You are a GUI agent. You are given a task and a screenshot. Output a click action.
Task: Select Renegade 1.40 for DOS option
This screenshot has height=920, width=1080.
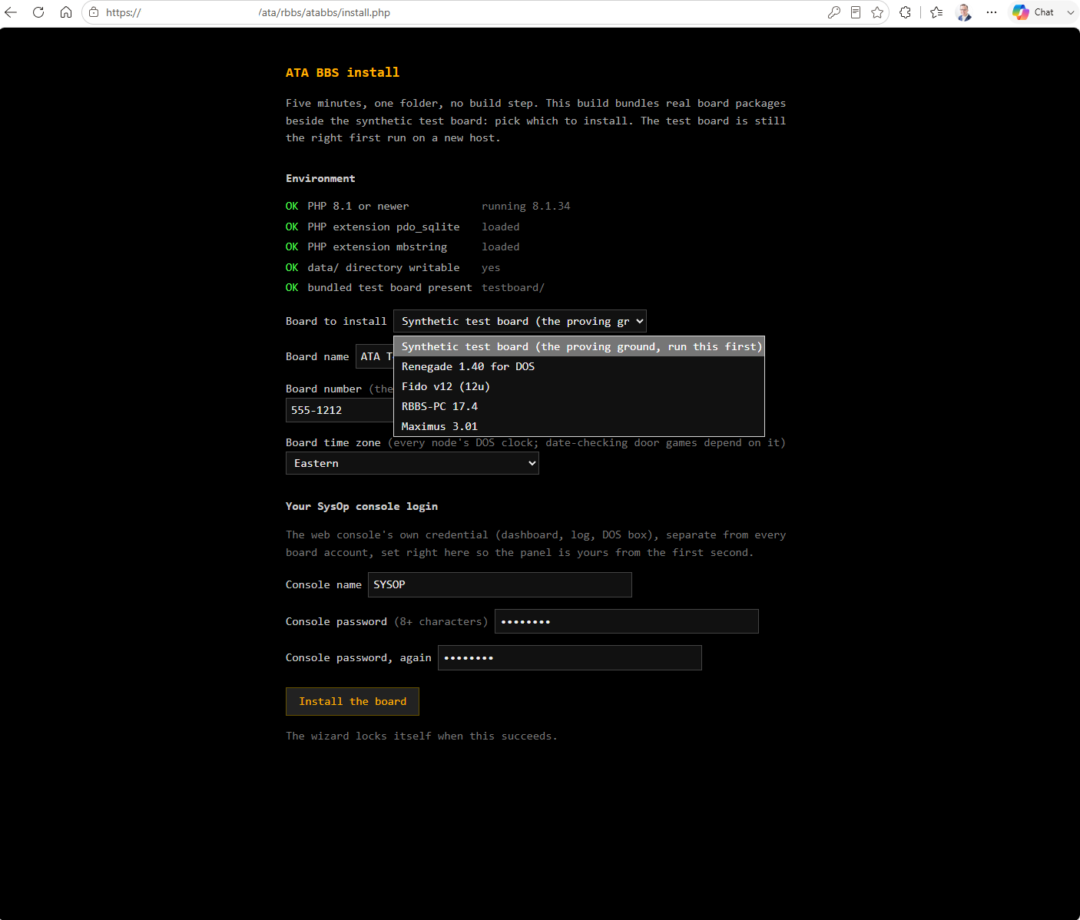579,366
